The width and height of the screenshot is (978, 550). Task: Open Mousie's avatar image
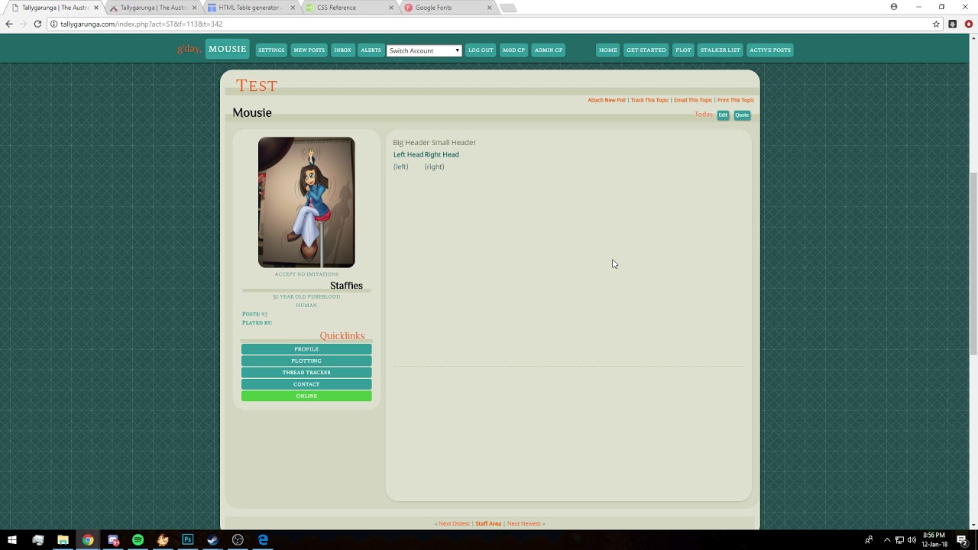306,202
